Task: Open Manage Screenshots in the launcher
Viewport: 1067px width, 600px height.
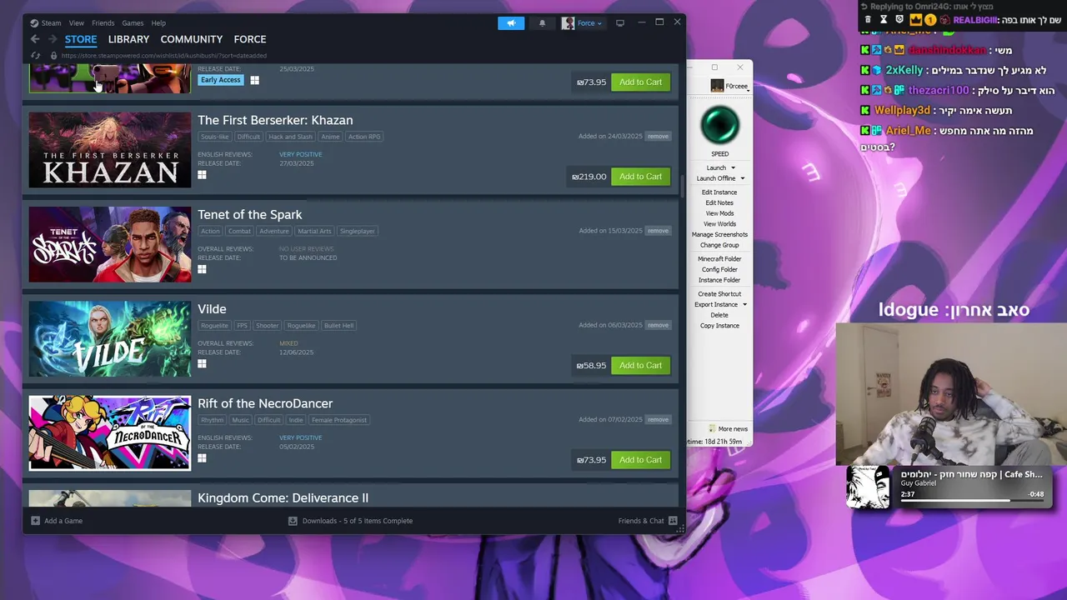Action: click(719, 234)
